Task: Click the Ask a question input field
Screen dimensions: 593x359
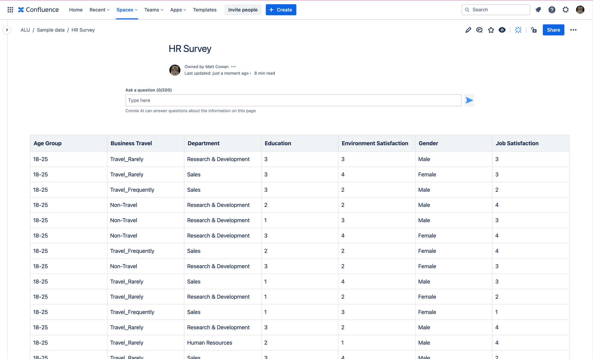Action: (x=293, y=100)
